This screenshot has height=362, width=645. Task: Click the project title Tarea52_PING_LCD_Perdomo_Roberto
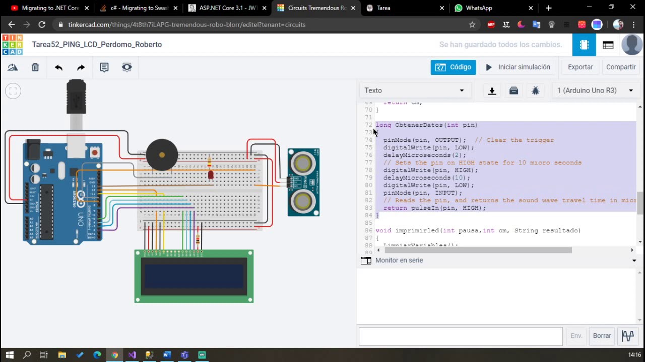[x=97, y=45]
